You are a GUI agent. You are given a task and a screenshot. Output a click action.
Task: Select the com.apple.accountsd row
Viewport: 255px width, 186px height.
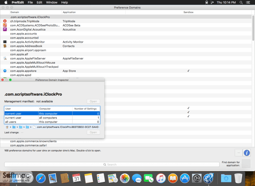(126, 38)
